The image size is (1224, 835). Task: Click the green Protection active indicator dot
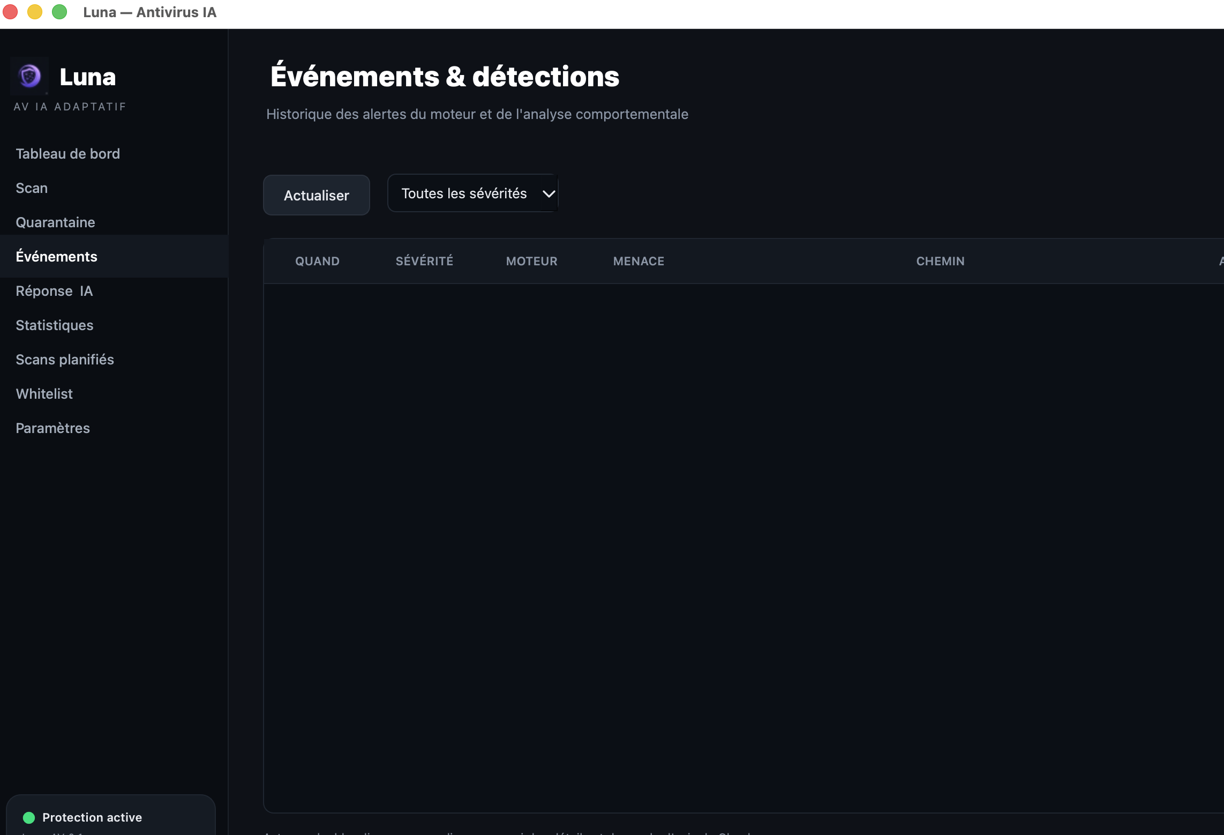coord(29,818)
